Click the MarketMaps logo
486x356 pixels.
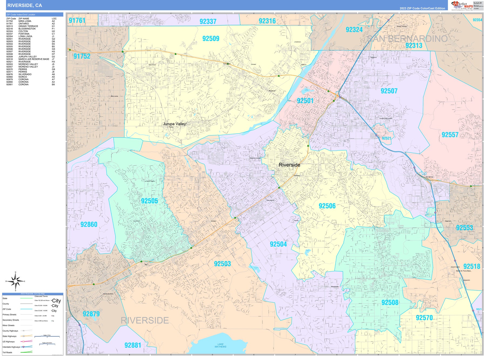coord(462,5)
